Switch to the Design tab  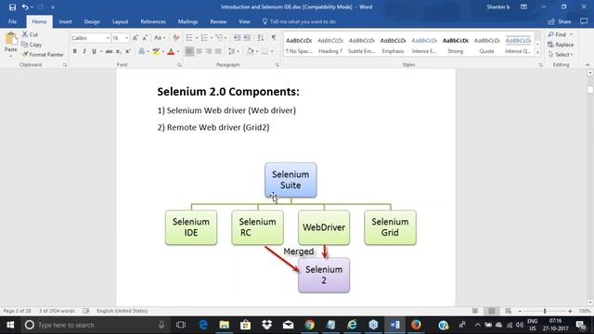(92, 21)
